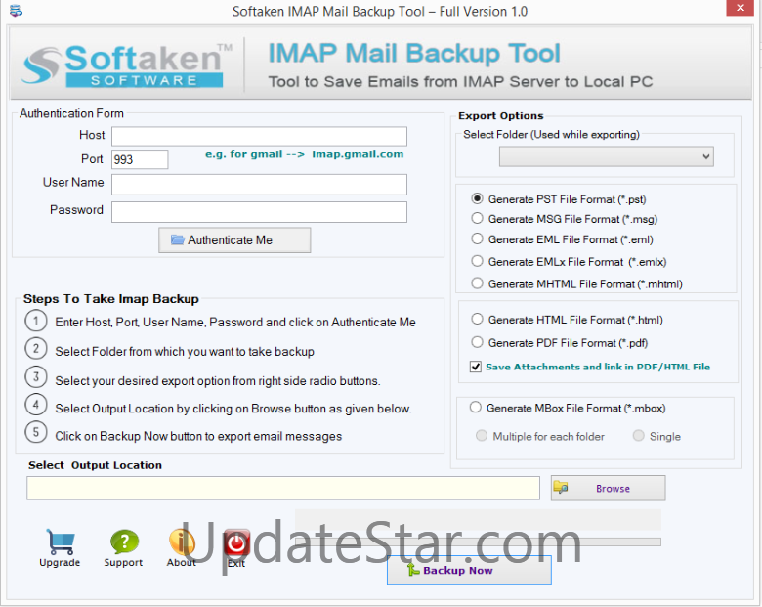Click the Softaken Software logo
The image size is (762, 607).
pos(127,65)
